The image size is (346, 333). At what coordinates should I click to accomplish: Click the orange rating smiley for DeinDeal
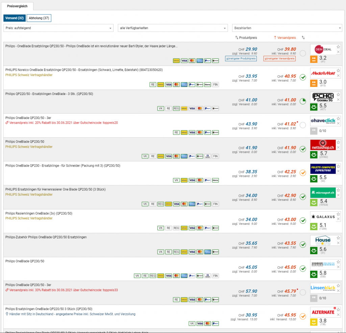click(314, 60)
